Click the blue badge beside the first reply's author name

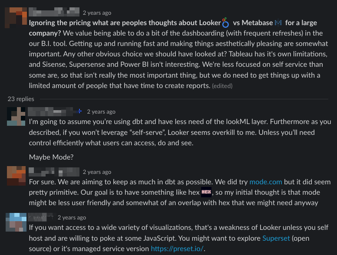(79, 111)
